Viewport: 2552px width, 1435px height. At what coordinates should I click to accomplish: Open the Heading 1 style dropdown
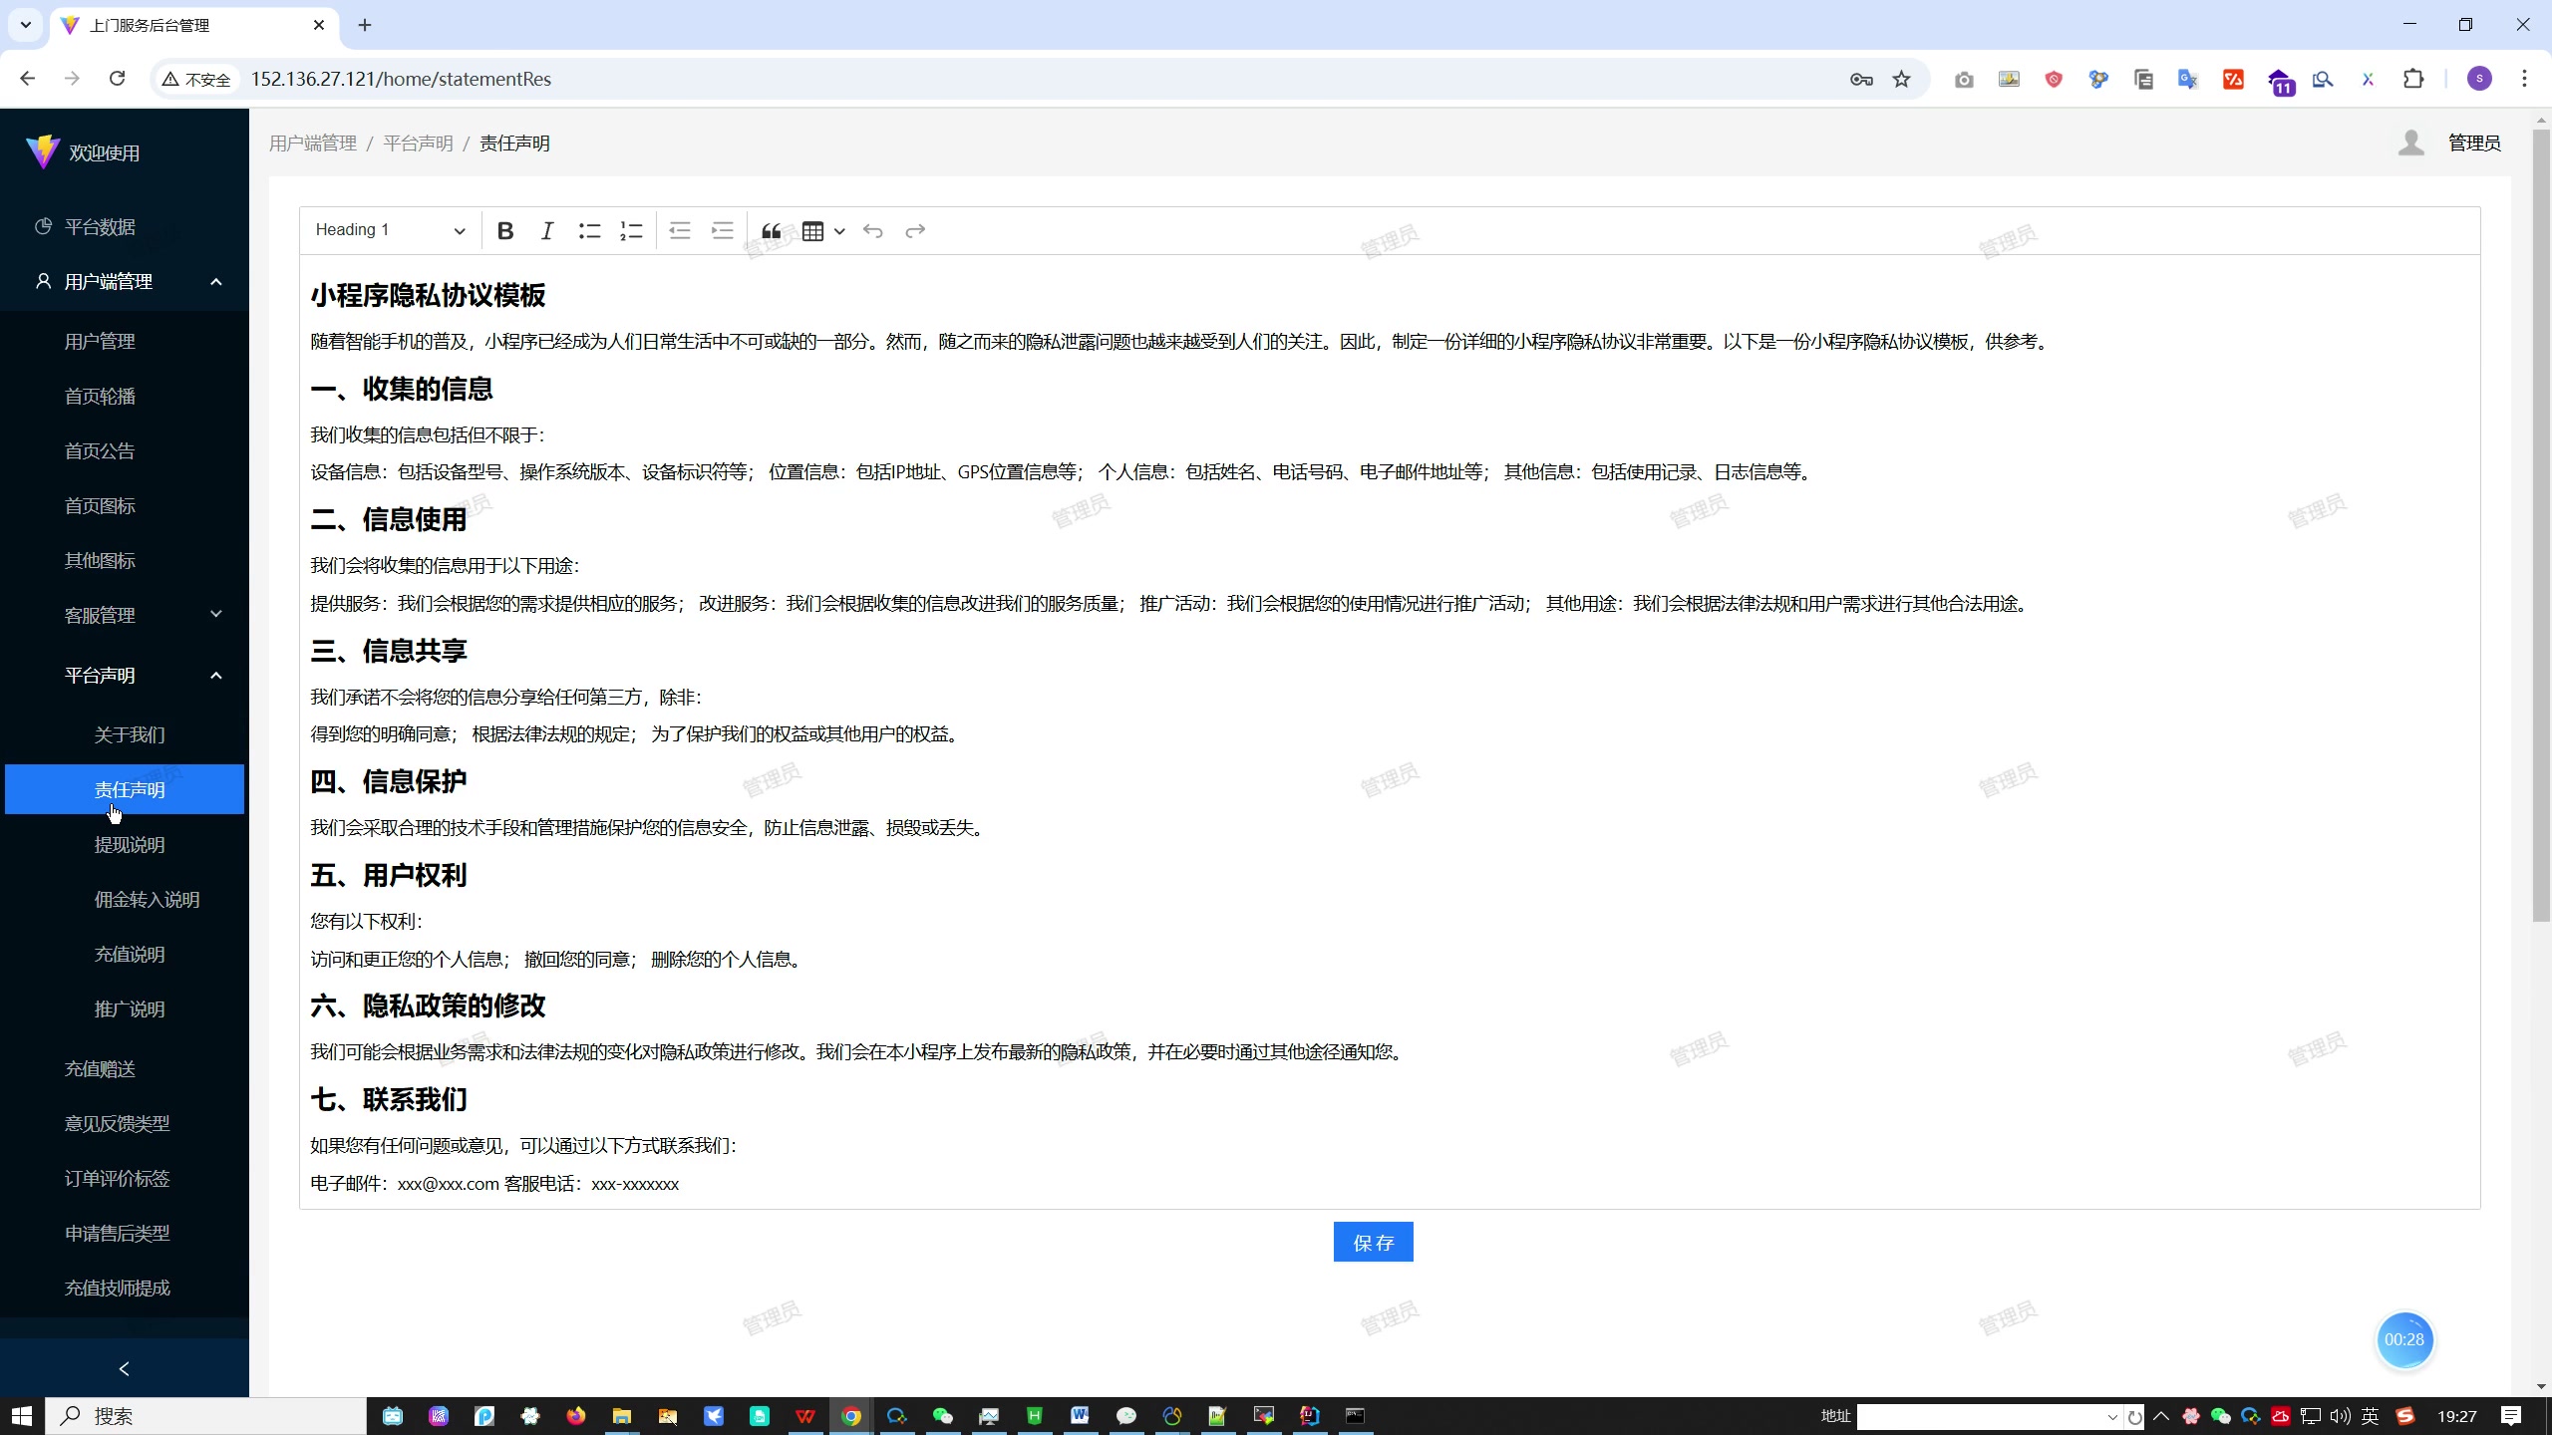pyautogui.click(x=390, y=230)
